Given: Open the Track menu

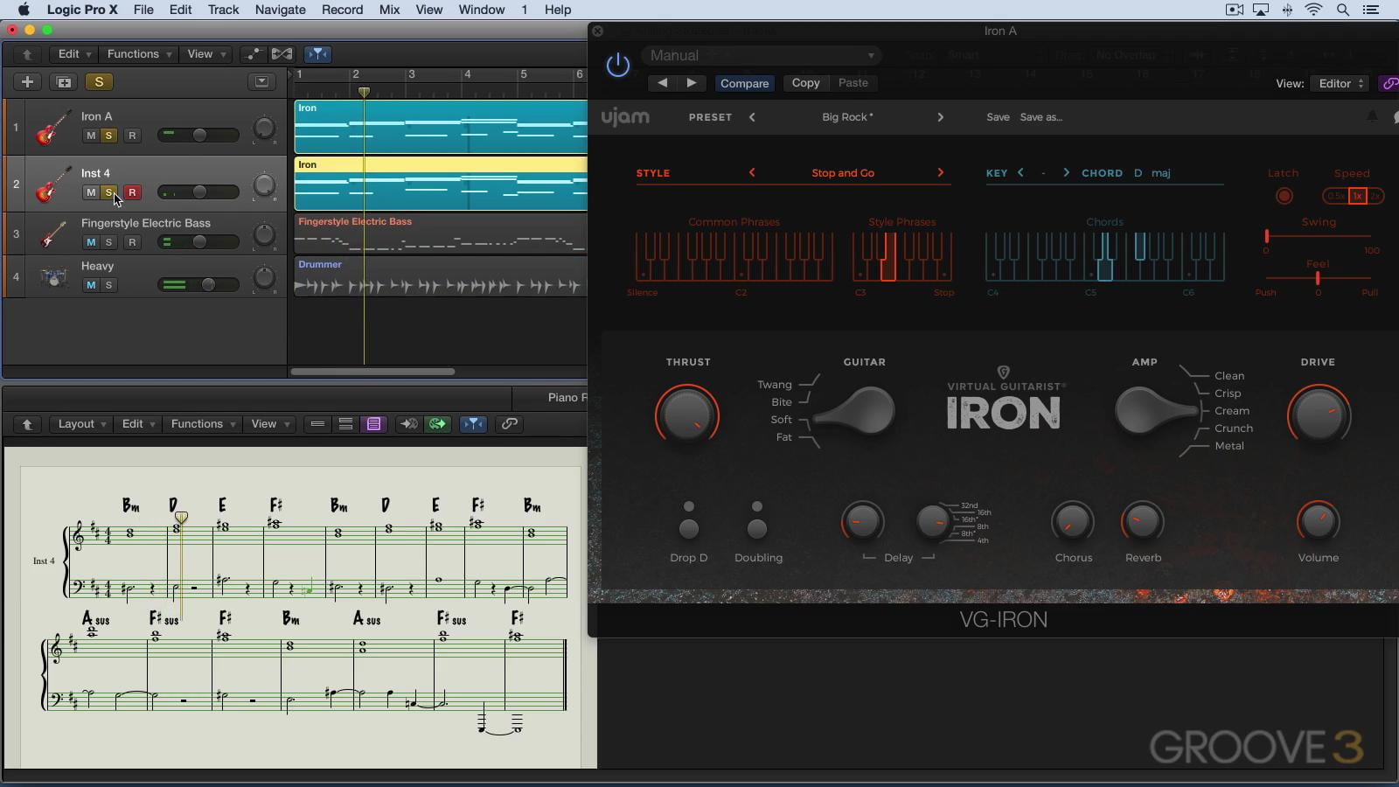Looking at the screenshot, I should tap(223, 10).
